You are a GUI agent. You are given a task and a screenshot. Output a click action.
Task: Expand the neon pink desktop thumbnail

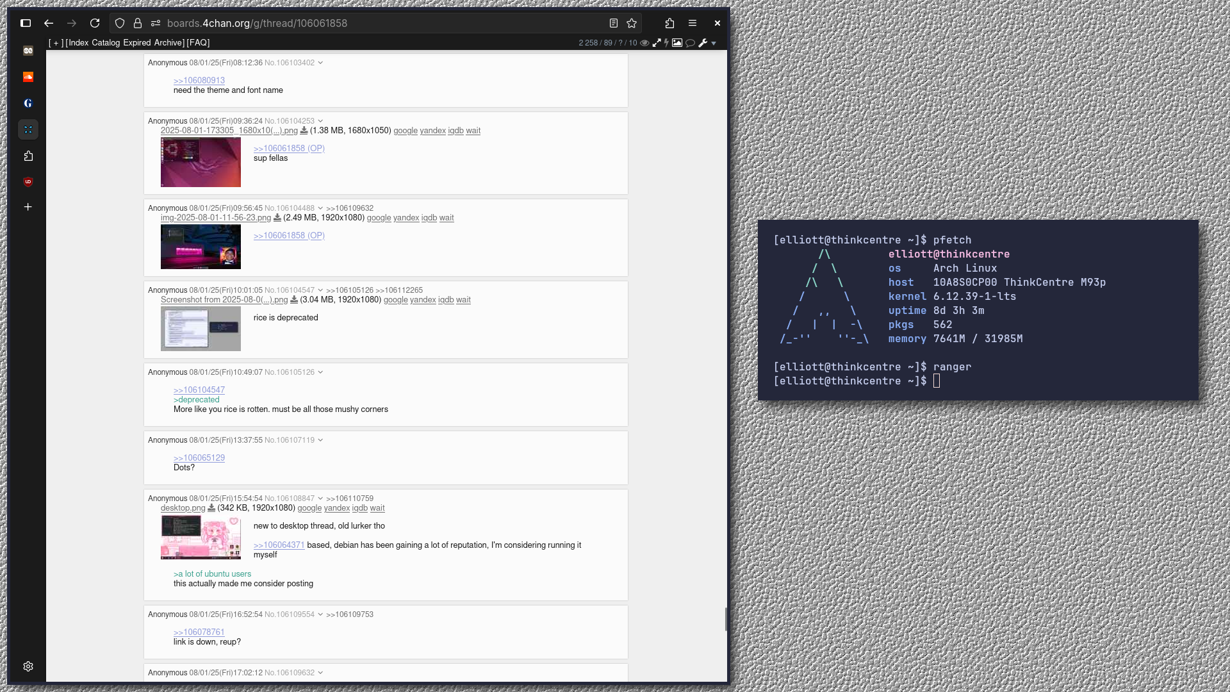coord(201,247)
